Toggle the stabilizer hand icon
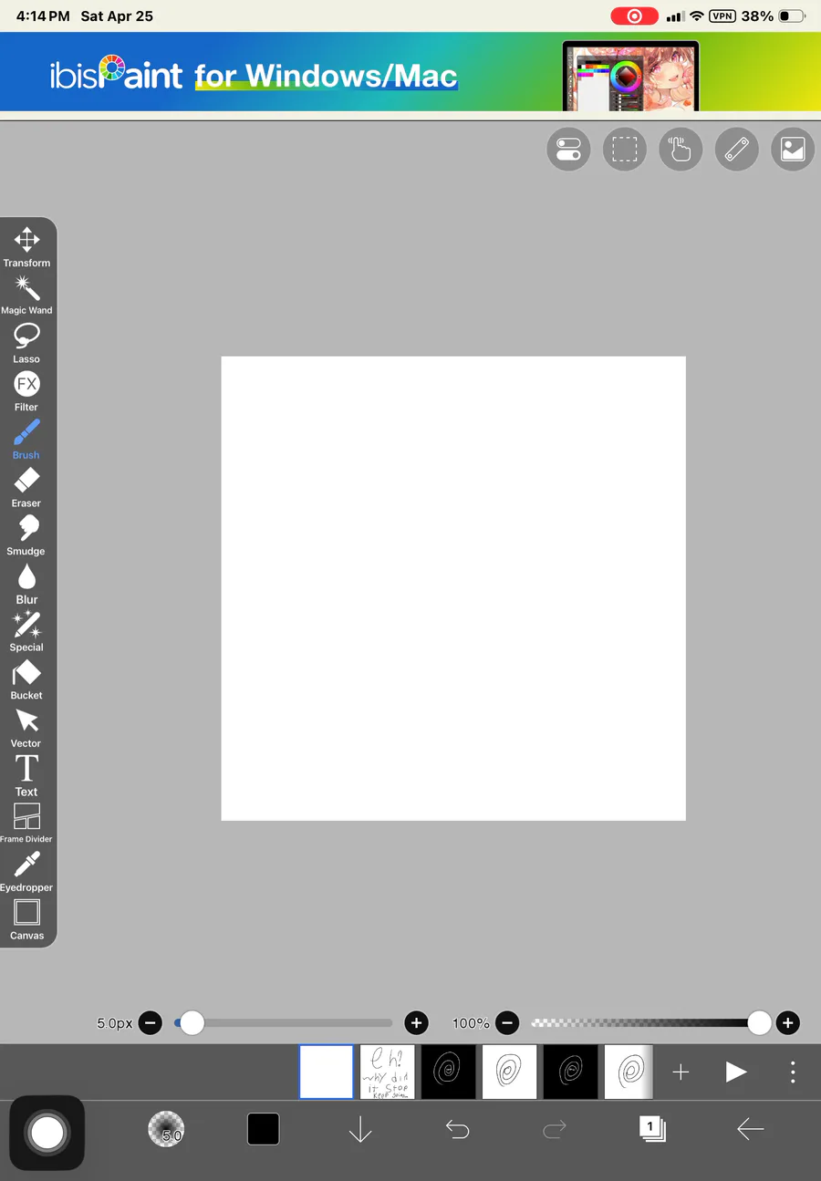The width and height of the screenshot is (821, 1181). pos(681,150)
